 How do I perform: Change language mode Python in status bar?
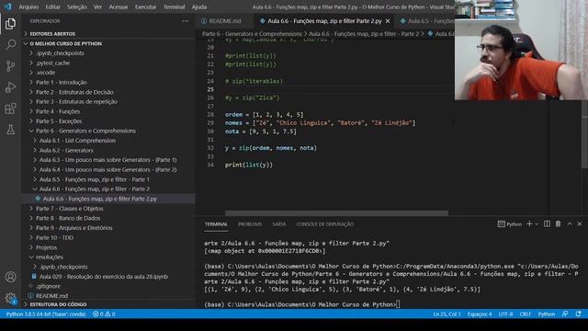[547, 314]
